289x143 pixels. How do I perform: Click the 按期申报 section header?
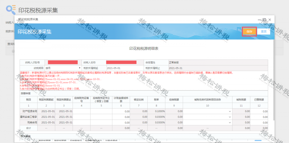(x=25, y=94)
